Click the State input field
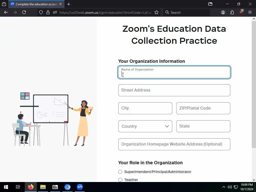 [x=203, y=126]
